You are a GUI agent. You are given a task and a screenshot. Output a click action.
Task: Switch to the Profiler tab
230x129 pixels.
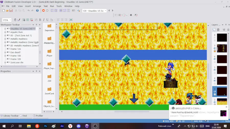[38, 116]
